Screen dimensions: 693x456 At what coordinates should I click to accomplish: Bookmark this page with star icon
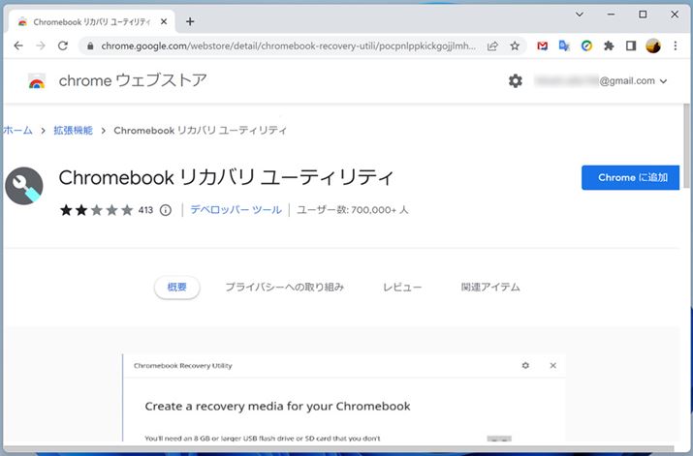click(x=515, y=46)
